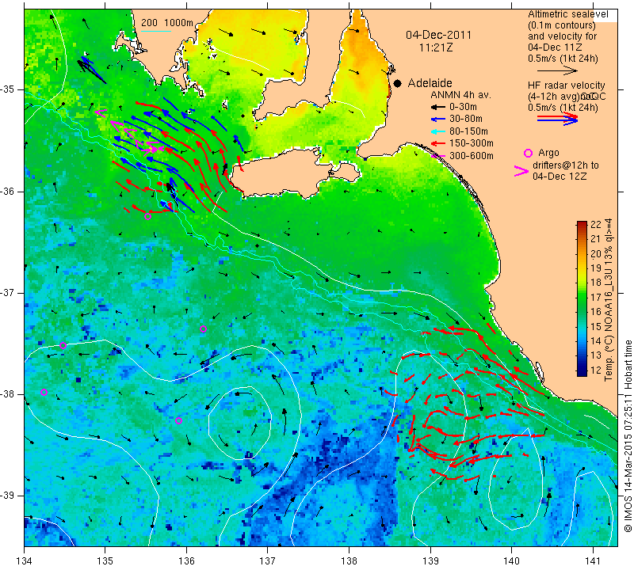Click the longitude axis label 137
634x570 pixels.
pos(268,561)
